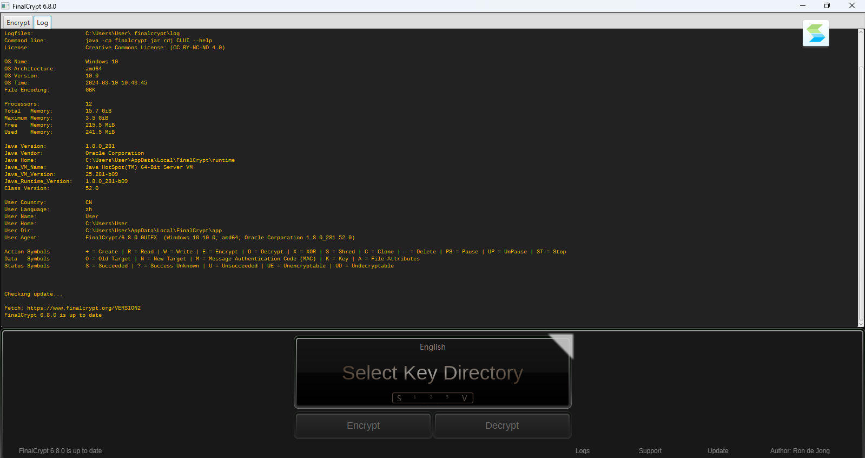The width and height of the screenshot is (865, 458).
Task: Click the Command line value 'java -cp finalcrypt.jar rdj.CLUI --help'
Action: [149, 41]
